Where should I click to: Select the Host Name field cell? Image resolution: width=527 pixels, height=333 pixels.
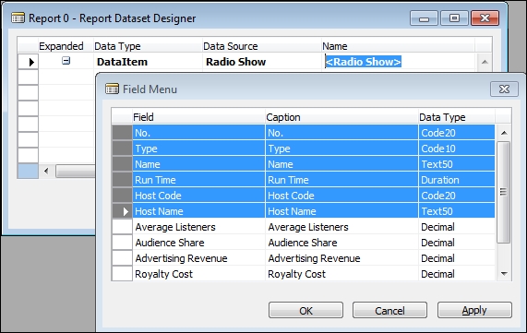[x=198, y=211]
